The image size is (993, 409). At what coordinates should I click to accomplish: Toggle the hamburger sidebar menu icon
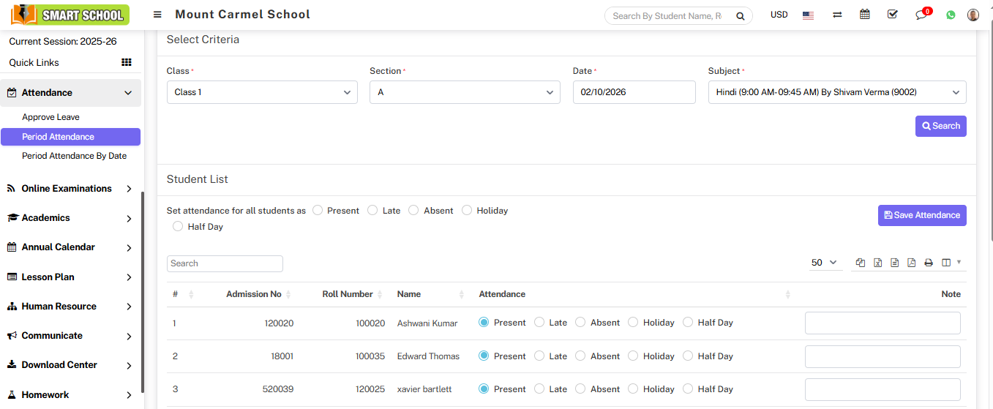point(157,15)
